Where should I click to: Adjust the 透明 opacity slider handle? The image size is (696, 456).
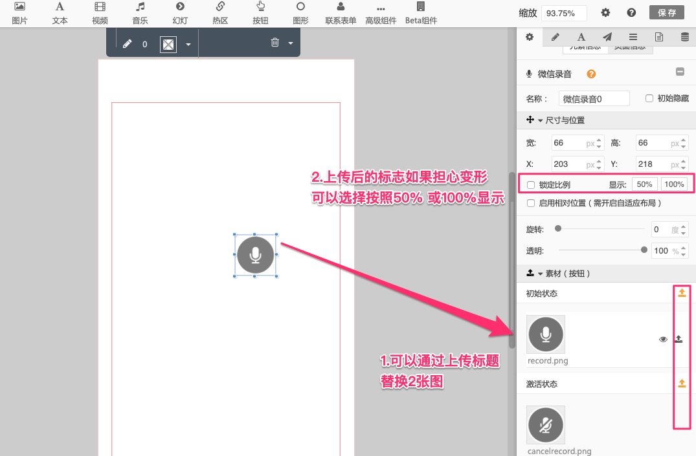click(644, 250)
